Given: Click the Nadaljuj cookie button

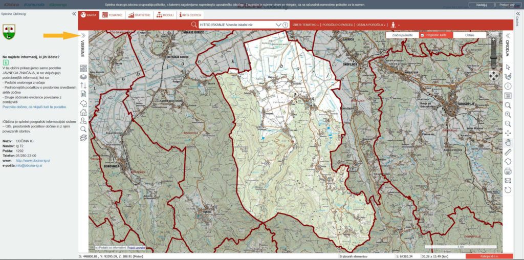Looking at the screenshot, I should tap(481, 5).
